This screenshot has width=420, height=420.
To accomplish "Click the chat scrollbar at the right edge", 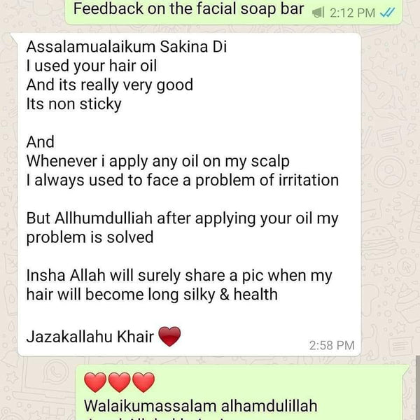I will click(418, 388).
